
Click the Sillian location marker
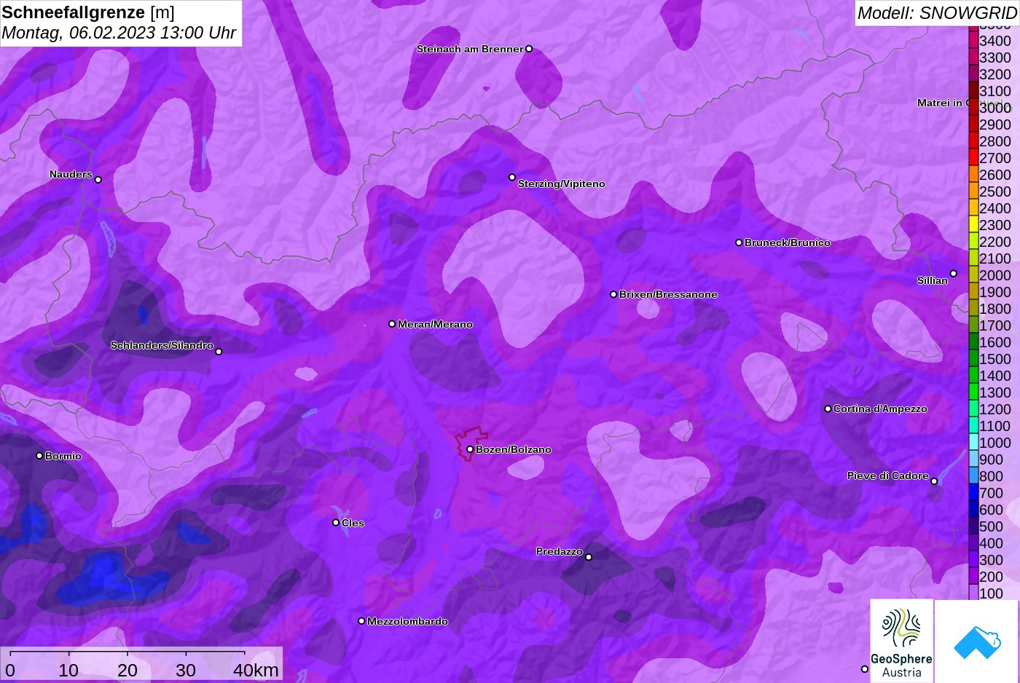click(953, 274)
